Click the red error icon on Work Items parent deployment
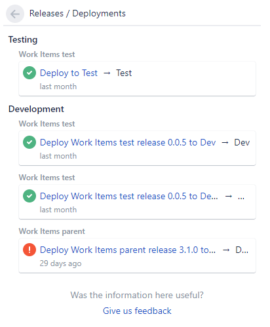Screen dimensions: 270x327 [29, 250]
